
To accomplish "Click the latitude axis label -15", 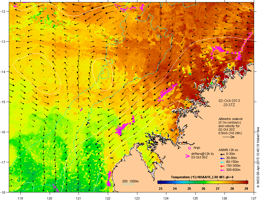I will click(3, 102).
